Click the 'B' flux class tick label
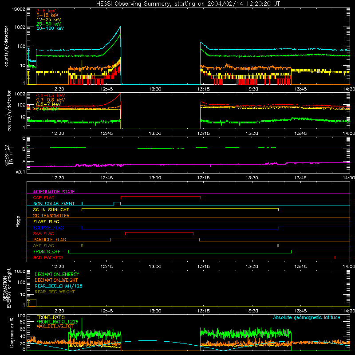This screenshot has height=355, width=355. coord(24,149)
